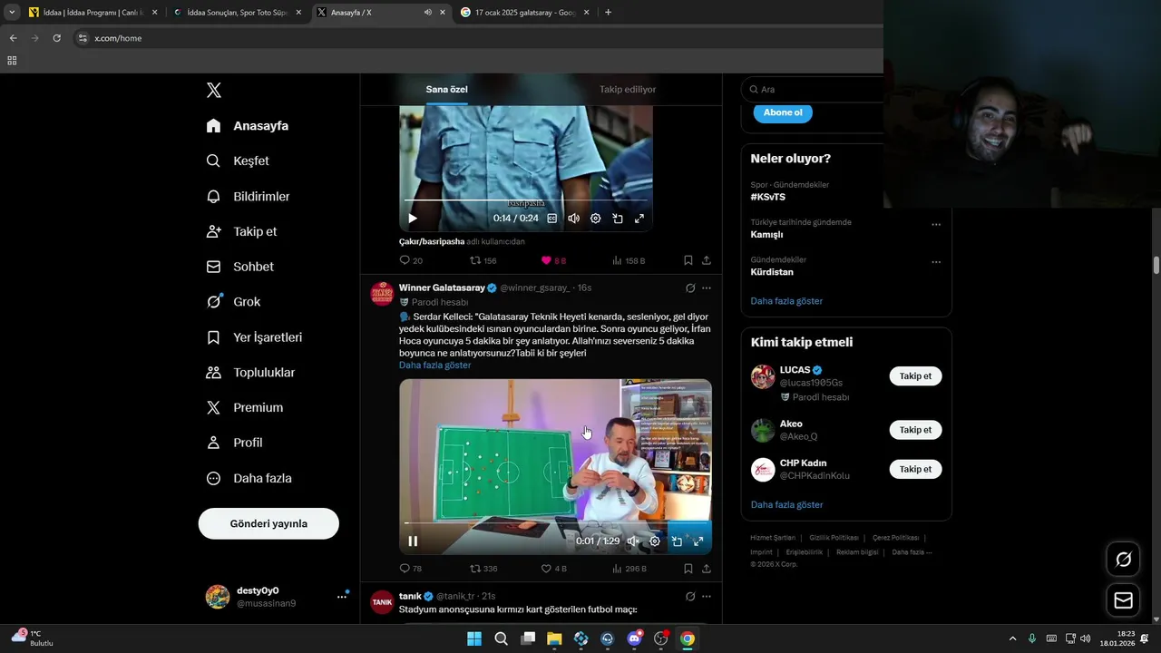Bookmark the Winner Galatasaray post
The width and height of the screenshot is (1161, 653).
(x=688, y=569)
